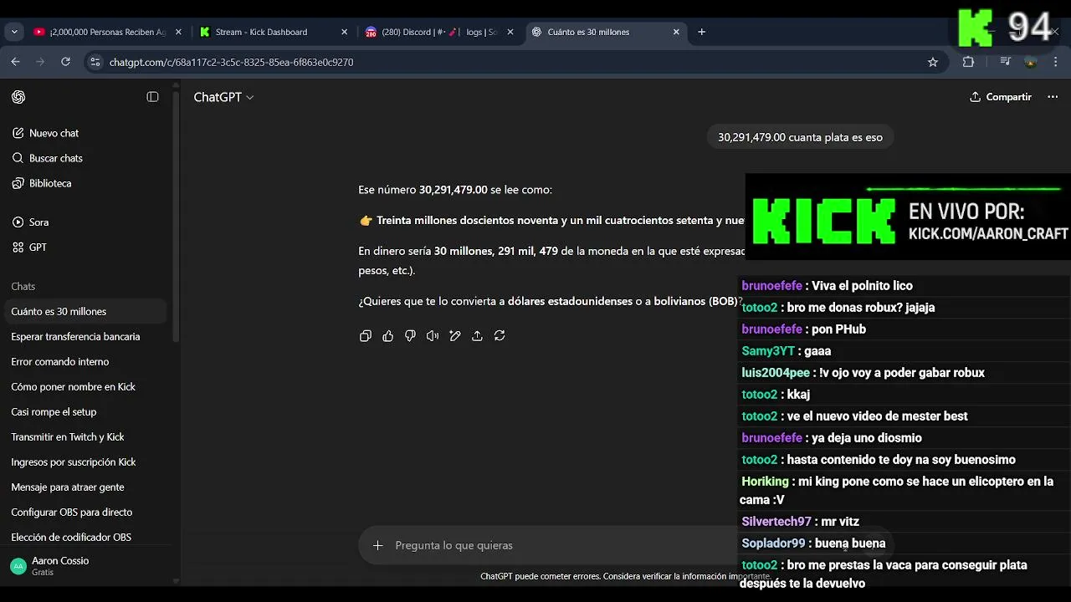Open the Aaron Cossio account menu
The width and height of the screenshot is (1071, 602).
84,566
